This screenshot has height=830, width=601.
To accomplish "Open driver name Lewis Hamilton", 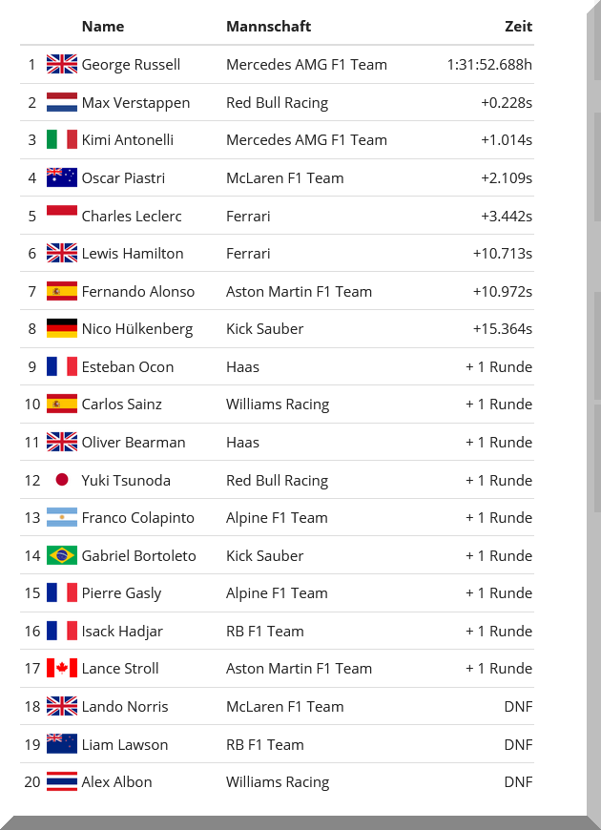I will coord(133,254).
